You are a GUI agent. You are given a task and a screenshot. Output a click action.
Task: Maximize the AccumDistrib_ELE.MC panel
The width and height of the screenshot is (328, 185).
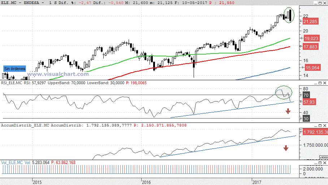(x=320, y=126)
